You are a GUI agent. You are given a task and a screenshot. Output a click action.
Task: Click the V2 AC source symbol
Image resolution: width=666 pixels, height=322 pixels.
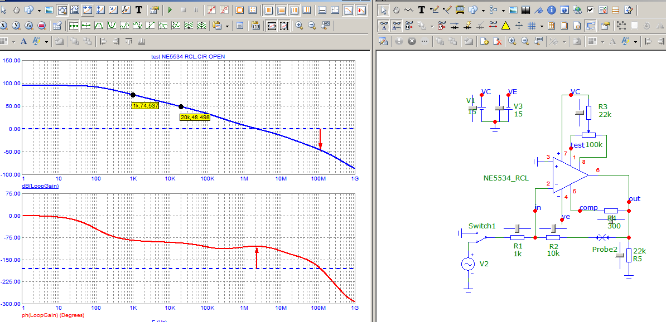468,264
